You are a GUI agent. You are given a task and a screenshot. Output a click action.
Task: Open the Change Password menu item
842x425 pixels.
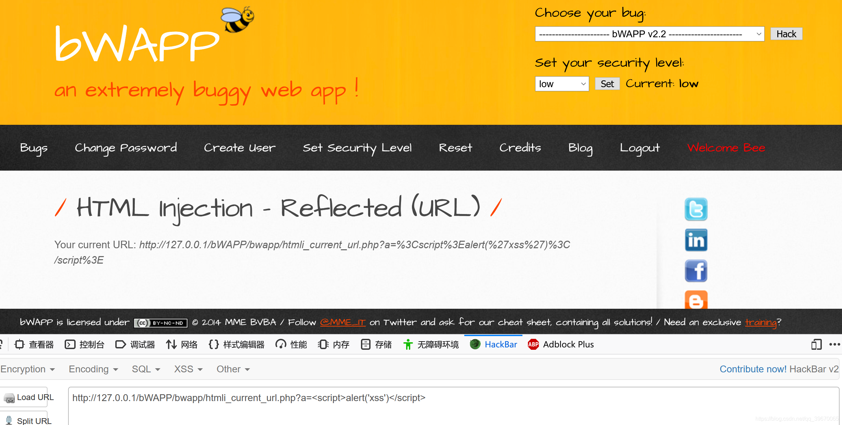(126, 148)
